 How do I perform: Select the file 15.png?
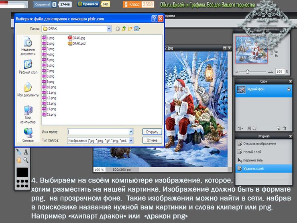49,115
